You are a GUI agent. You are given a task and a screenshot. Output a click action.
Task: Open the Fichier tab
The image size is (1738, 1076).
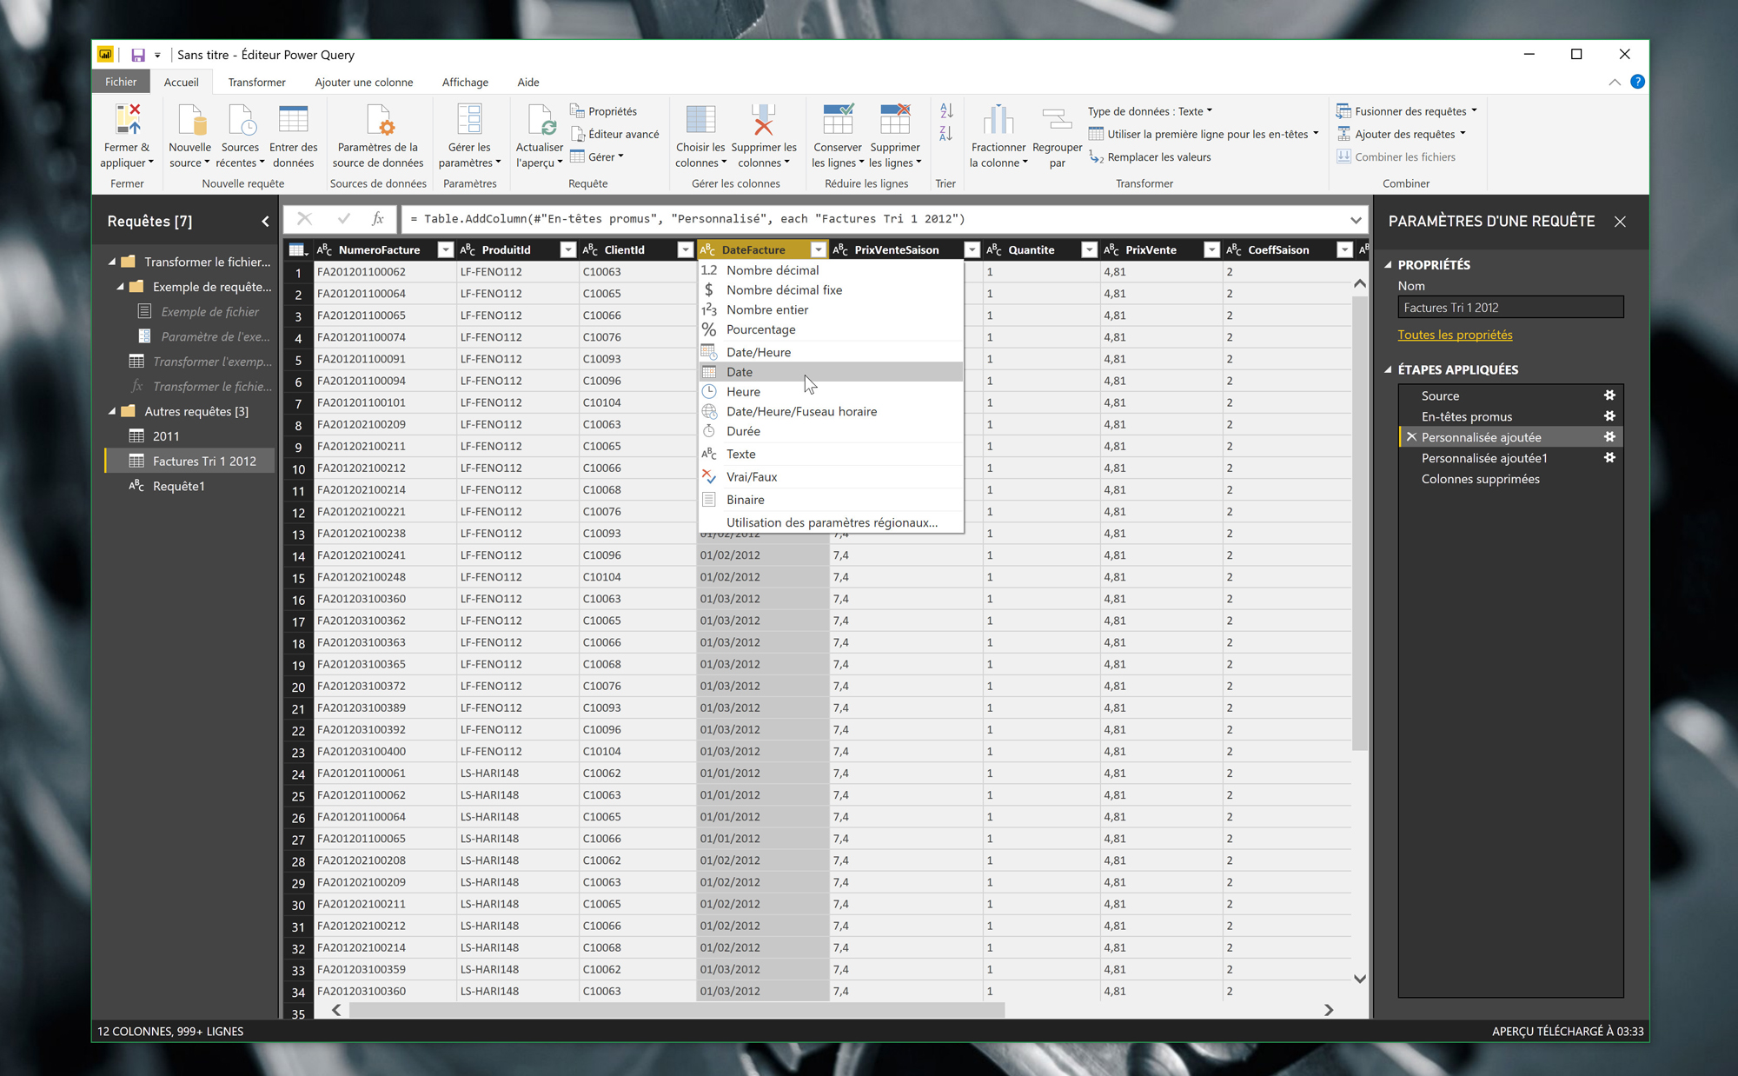pos(121,82)
